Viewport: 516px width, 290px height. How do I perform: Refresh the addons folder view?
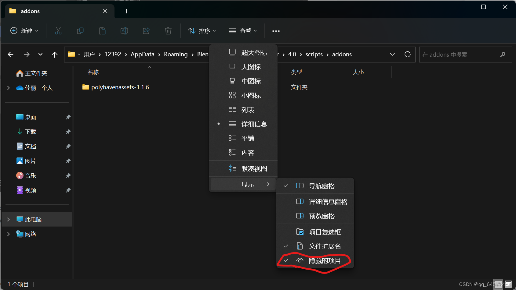pyautogui.click(x=408, y=54)
